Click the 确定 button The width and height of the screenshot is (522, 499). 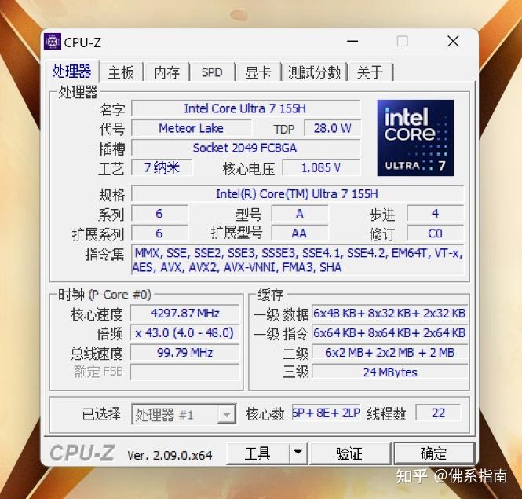click(x=434, y=453)
